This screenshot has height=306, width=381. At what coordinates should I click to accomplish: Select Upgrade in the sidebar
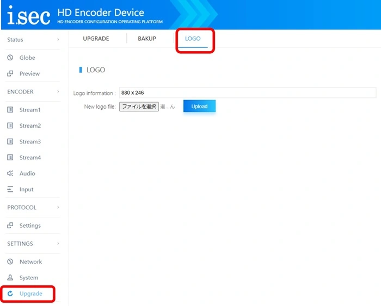pyautogui.click(x=31, y=293)
